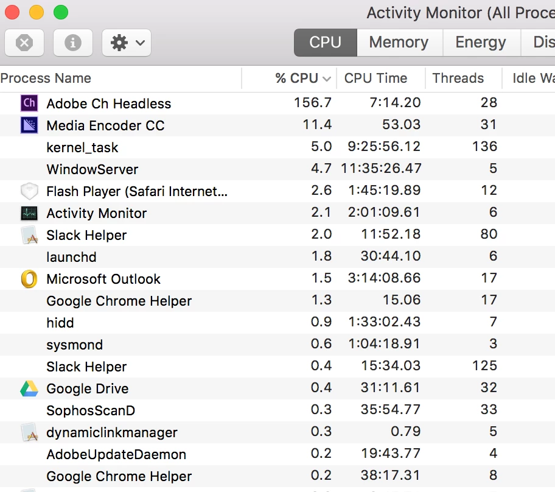The width and height of the screenshot is (555, 492).
Task: Click CPU time 9:25:56.12
Action: point(384,147)
